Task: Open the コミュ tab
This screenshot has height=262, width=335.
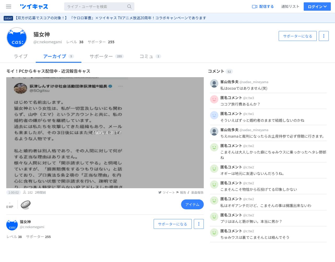Action: (150, 56)
